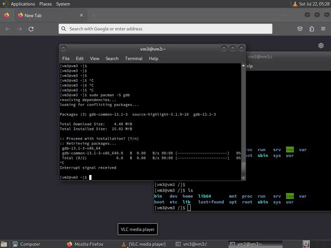Reload the current page
The height and width of the screenshot is (248, 331).
[31, 29]
